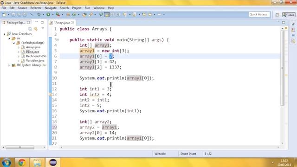The image size is (297, 167).
Task: Open Windows Explorer from the taskbar
Action: (x=37, y=162)
